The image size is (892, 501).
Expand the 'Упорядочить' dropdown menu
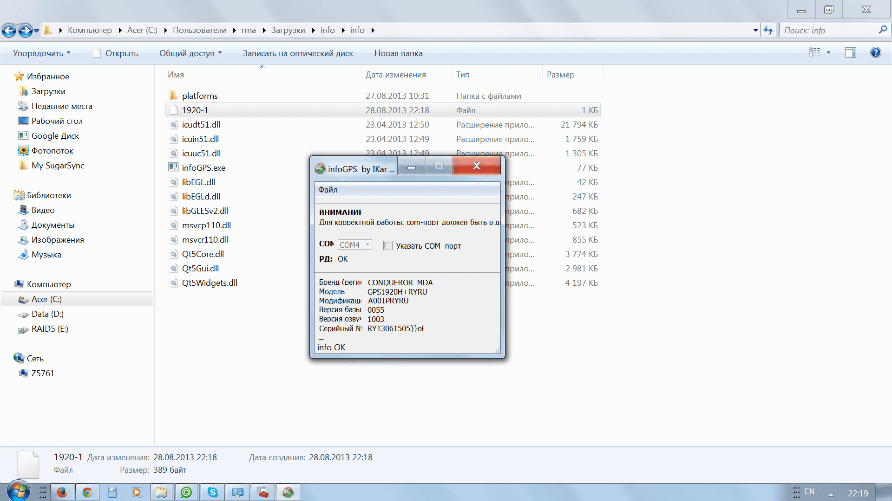[42, 53]
